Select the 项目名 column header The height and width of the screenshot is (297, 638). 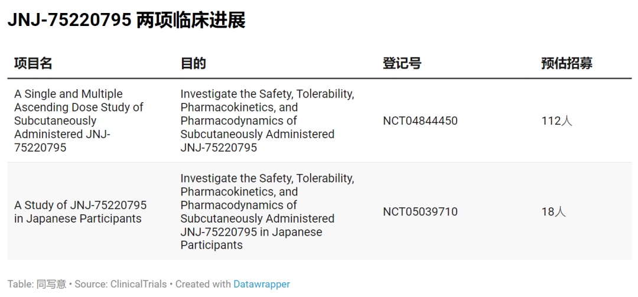pos(33,64)
